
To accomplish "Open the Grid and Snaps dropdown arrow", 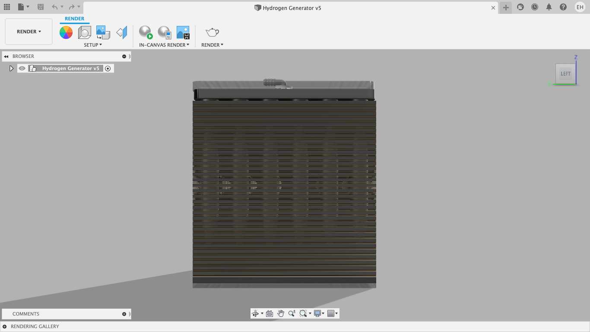I will point(336,314).
